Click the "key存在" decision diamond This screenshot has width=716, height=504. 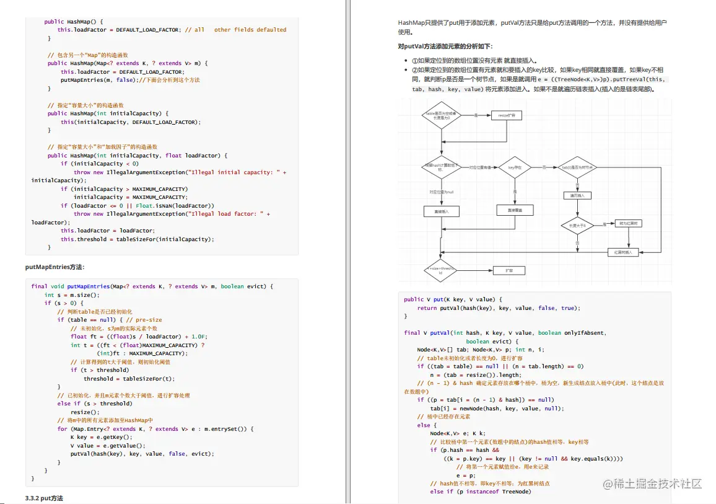(x=515, y=168)
